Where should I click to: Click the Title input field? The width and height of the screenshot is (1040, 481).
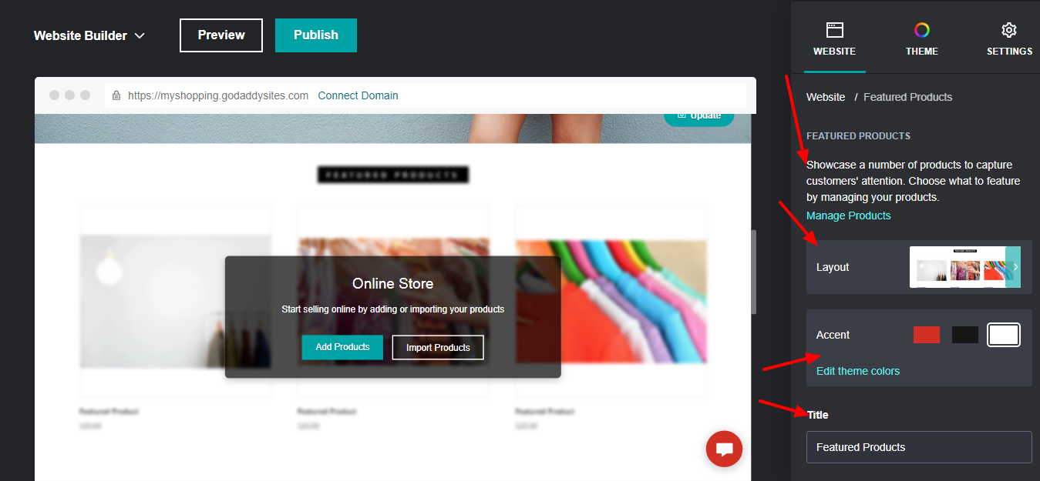pyautogui.click(x=919, y=447)
